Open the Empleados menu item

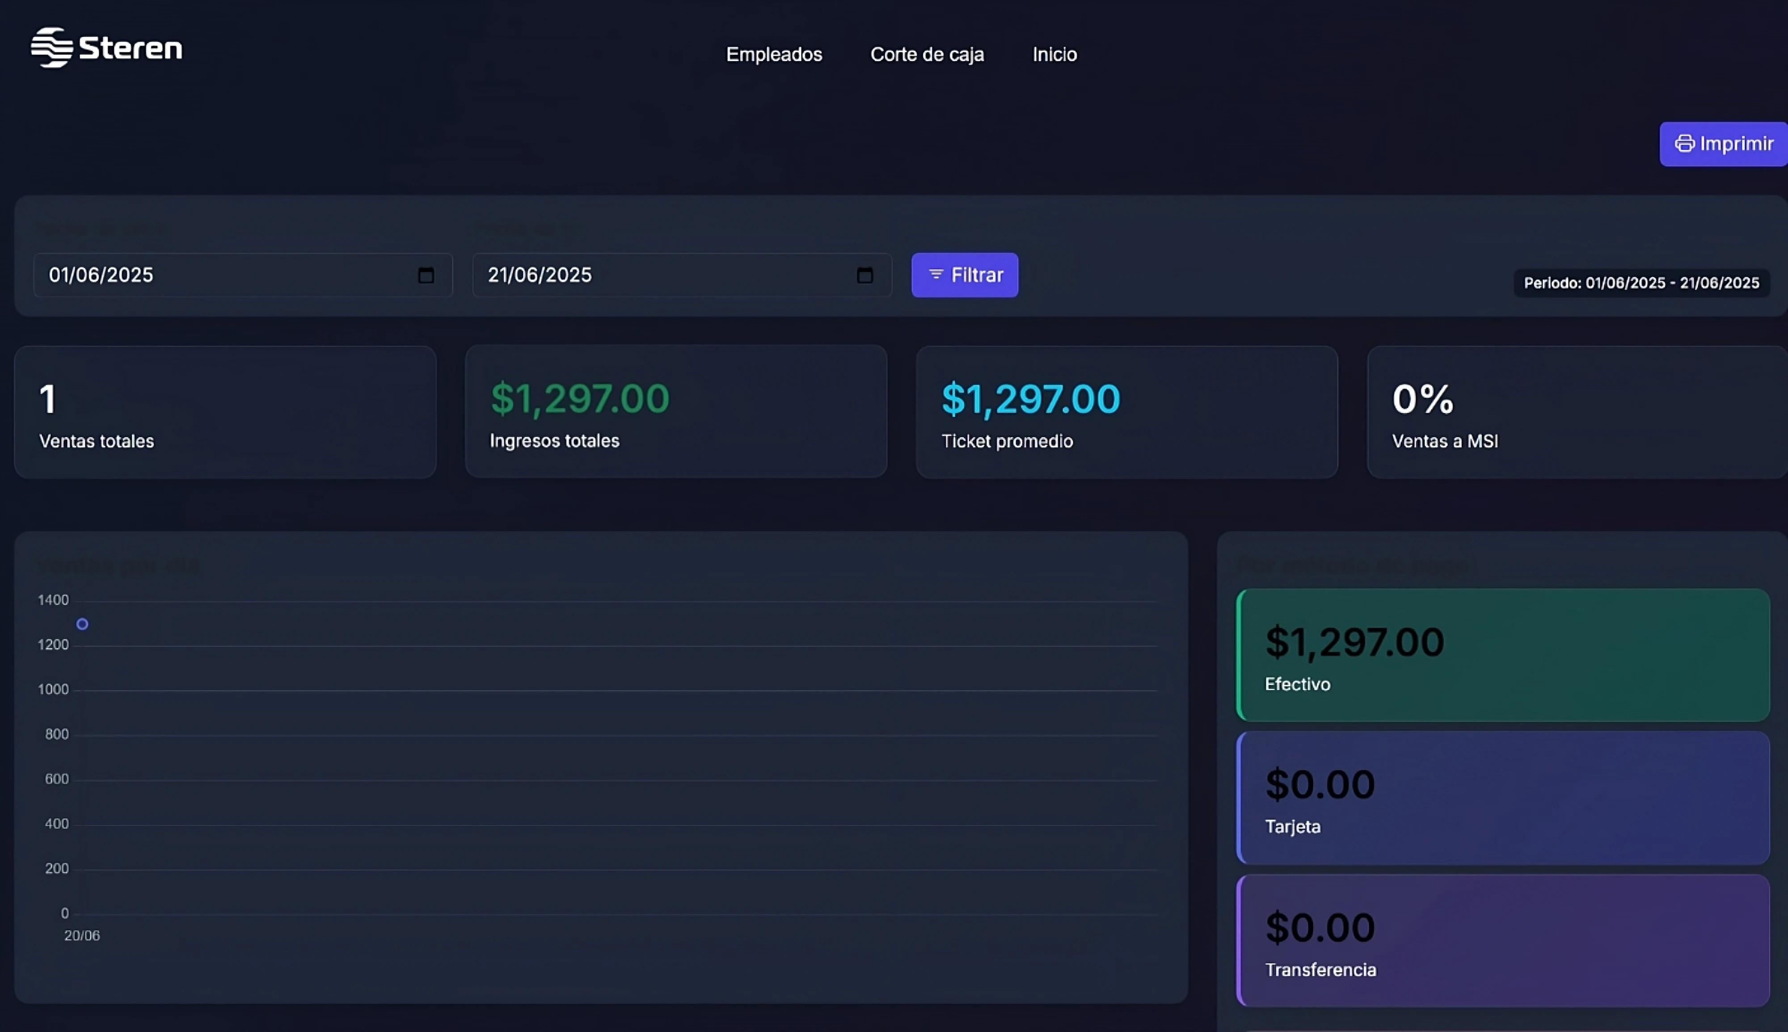pos(774,55)
